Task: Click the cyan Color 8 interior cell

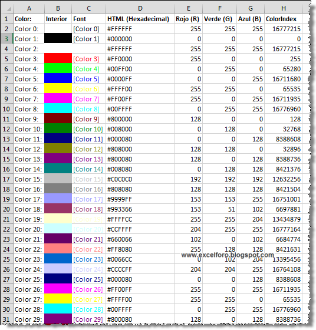Action: pyautogui.click(x=58, y=109)
